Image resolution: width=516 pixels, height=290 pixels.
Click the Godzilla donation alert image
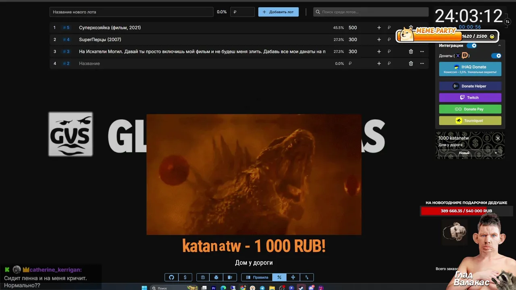[254, 174]
